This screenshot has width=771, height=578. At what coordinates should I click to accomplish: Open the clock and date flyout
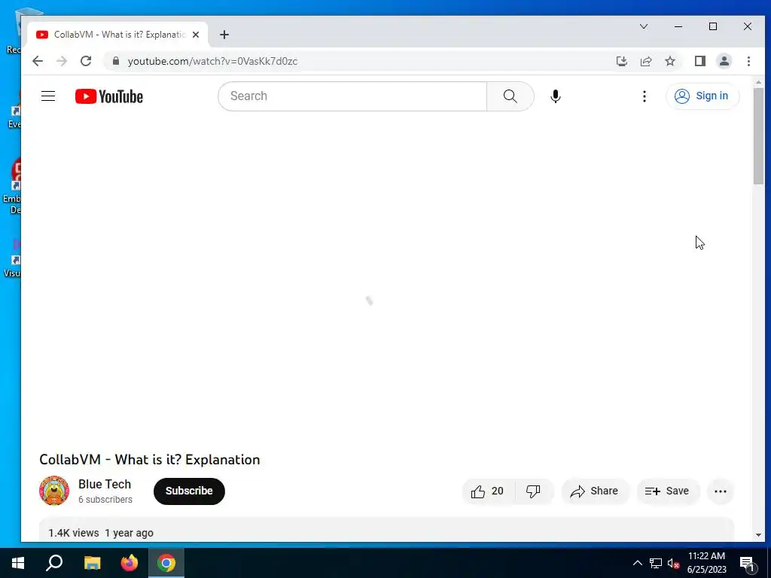point(706,563)
